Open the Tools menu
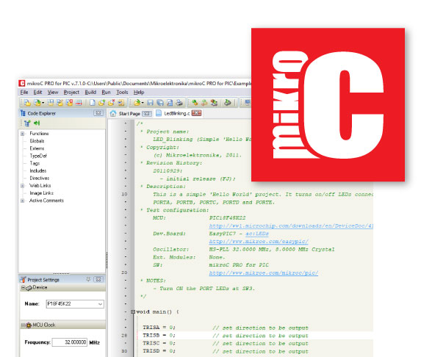 122,93
